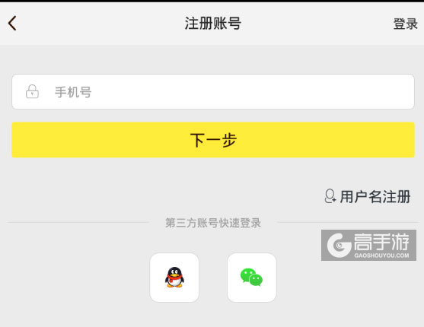Tap the white WeChat login tile
424x327 pixels.
(252, 278)
